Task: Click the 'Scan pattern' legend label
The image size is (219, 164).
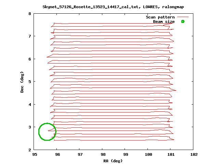Action: point(160,17)
